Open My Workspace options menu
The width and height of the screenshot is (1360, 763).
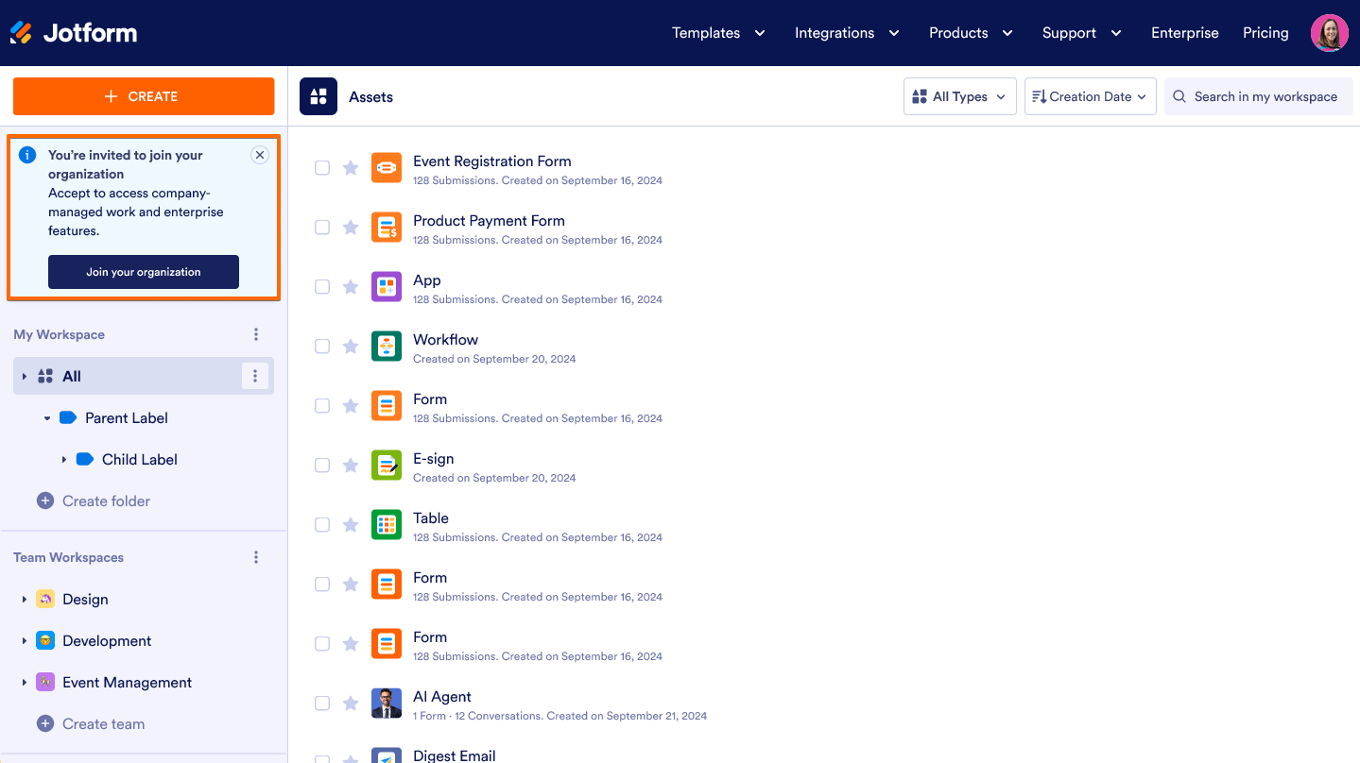point(256,334)
